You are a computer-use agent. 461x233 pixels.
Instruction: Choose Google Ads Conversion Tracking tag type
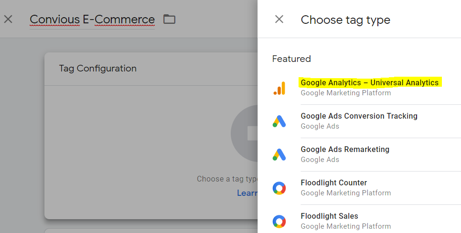tap(359, 116)
